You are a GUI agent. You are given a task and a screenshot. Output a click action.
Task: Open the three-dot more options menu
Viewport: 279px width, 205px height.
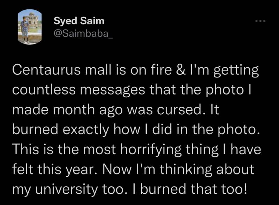pos(260,22)
